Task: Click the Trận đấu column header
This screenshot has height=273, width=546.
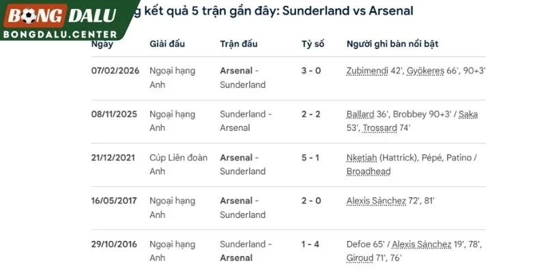Action: pyautogui.click(x=238, y=44)
